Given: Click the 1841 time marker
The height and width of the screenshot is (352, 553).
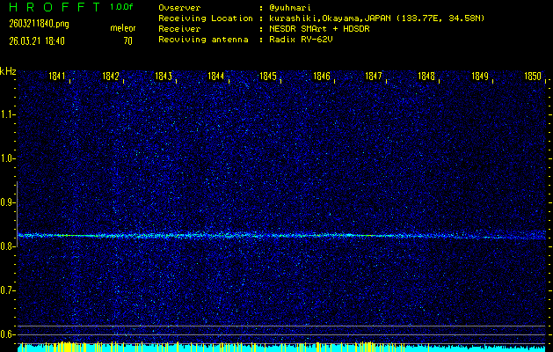Looking at the screenshot, I should pyautogui.click(x=57, y=76).
